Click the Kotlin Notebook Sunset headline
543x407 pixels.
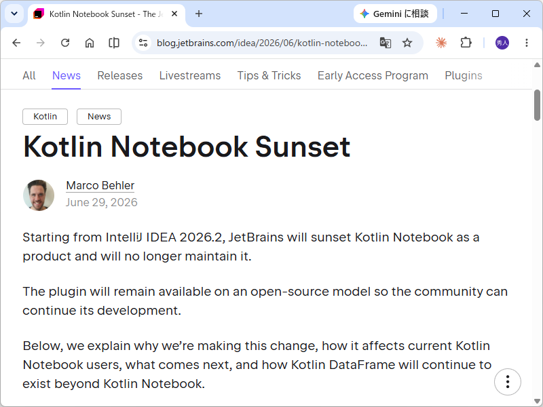[187, 147]
